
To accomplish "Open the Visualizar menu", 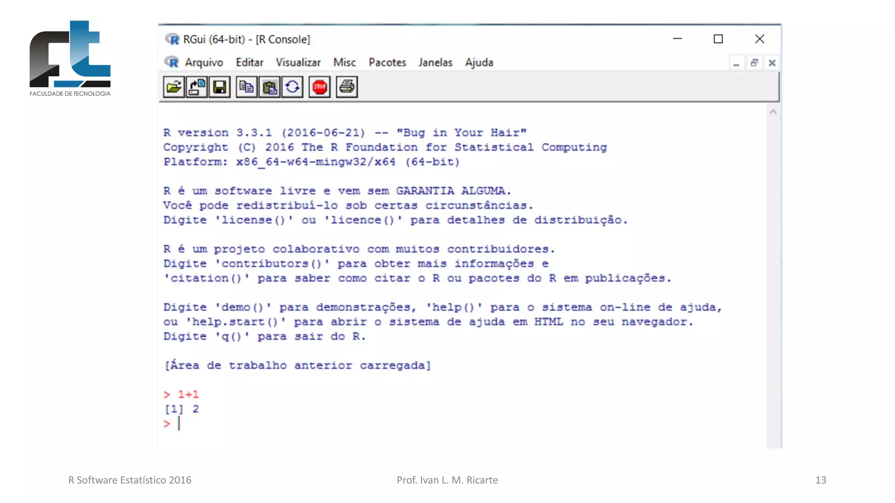I will [298, 62].
